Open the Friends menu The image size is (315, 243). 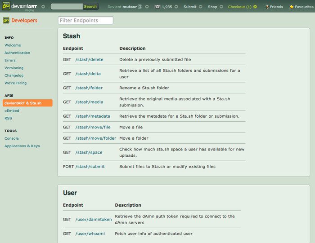276,7
